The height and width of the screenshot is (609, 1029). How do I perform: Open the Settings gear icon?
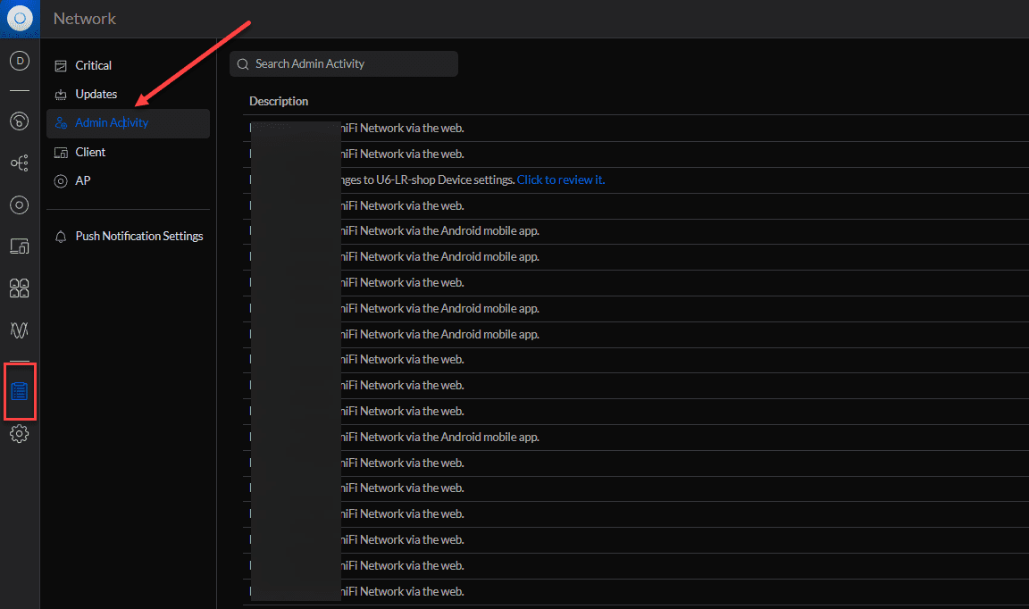click(20, 434)
